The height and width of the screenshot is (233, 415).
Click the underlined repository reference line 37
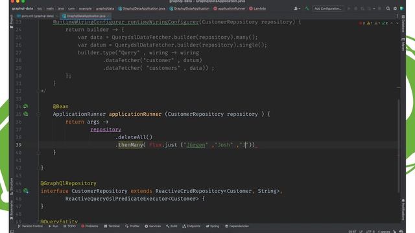[106, 129]
